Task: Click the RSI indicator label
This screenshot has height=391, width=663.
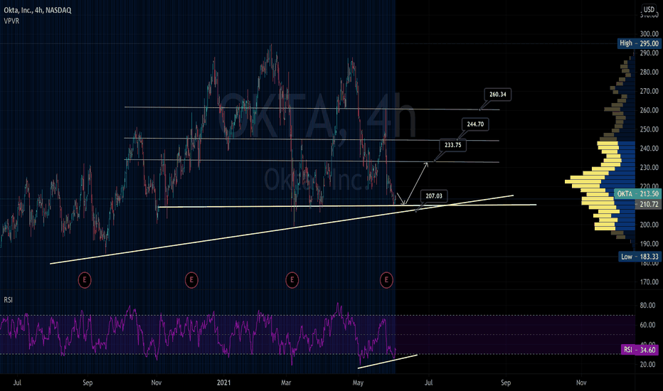Action: point(8,300)
